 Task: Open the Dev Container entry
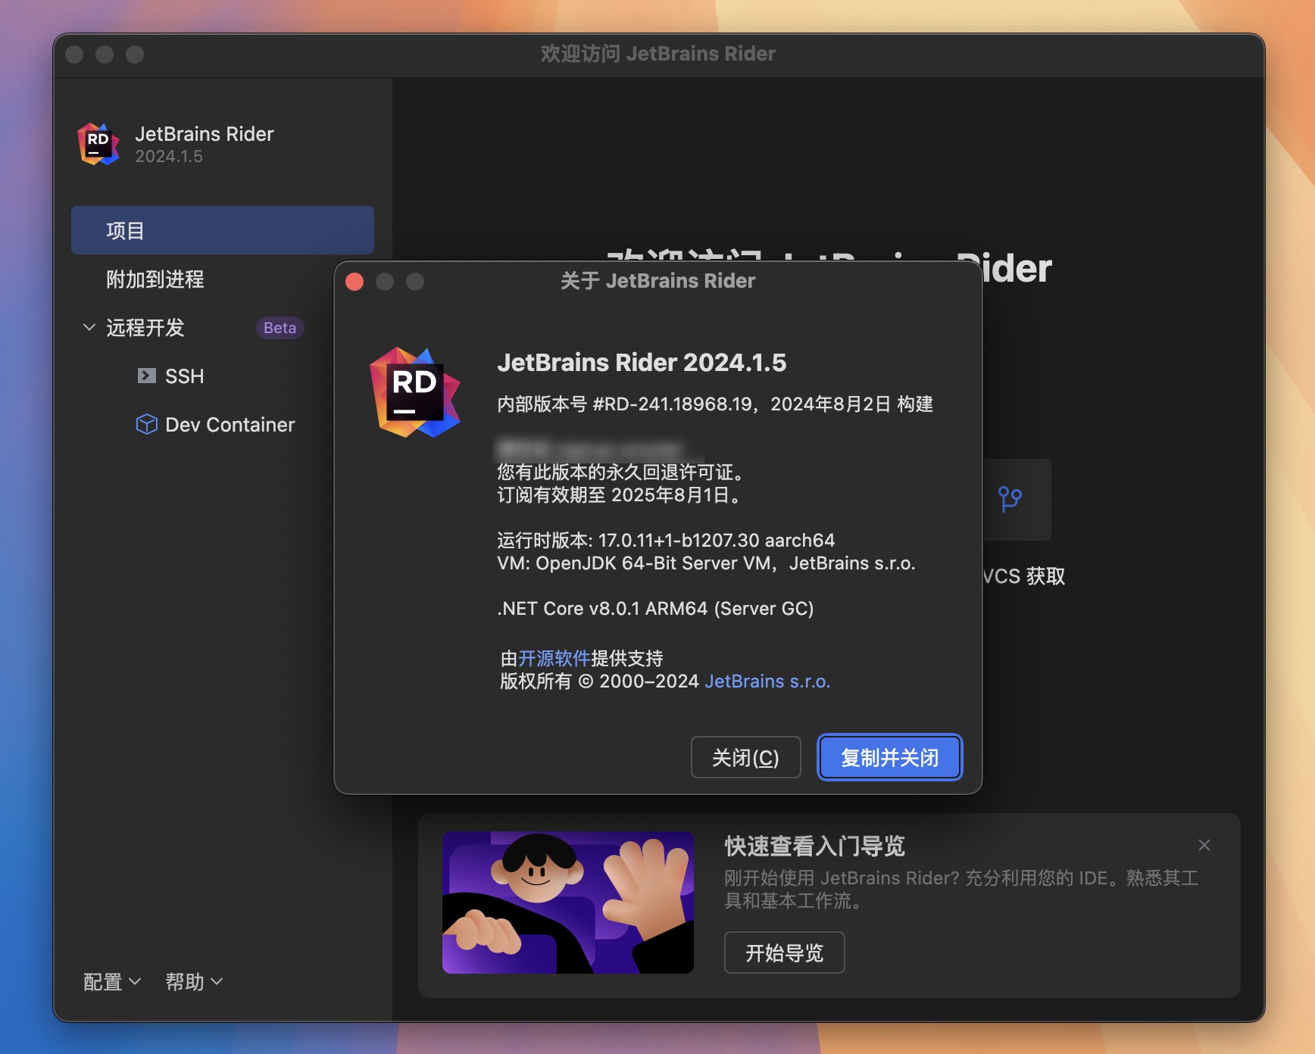coord(230,424)
